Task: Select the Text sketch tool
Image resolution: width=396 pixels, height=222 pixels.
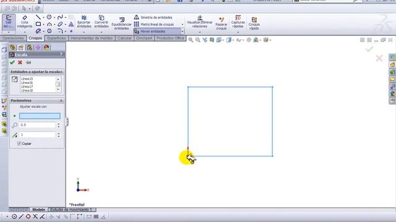Action: [71, 24]
